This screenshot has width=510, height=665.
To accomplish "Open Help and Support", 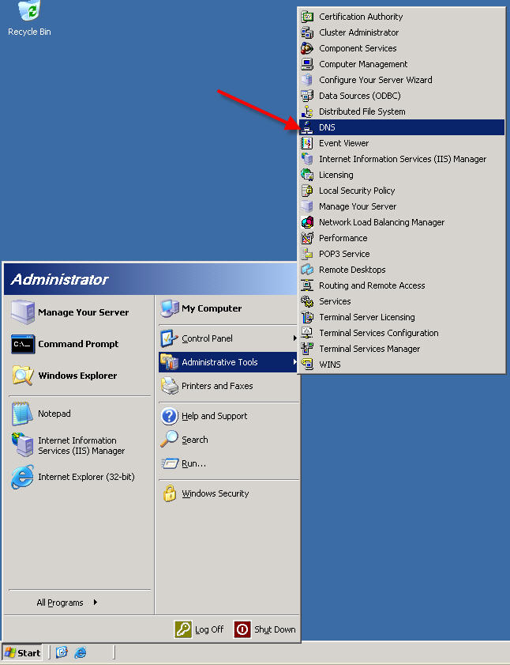I will (229, 416).
